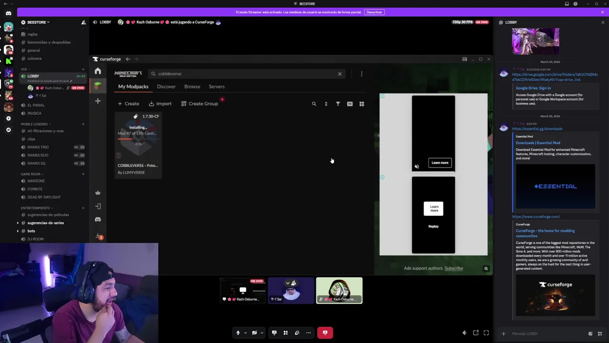This screenshot has height=343, width=609.
Task: Click Learn more on the upper ad
Action: (440, 163)
